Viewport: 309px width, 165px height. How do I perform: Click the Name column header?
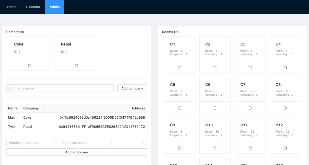point(13,108)
